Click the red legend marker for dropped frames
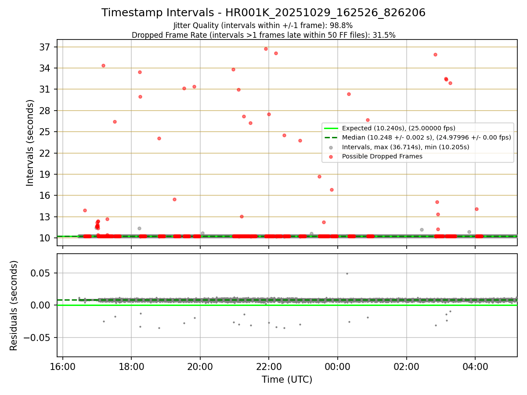The height and width of the screenshot is (395, 527). tap(331, 156)
